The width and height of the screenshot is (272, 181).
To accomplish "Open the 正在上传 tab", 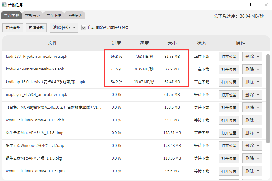I will 54,16.
